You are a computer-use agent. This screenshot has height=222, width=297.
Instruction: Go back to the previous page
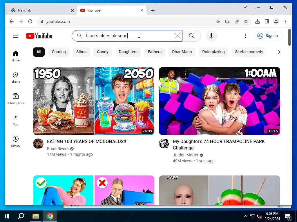[12, 21]
